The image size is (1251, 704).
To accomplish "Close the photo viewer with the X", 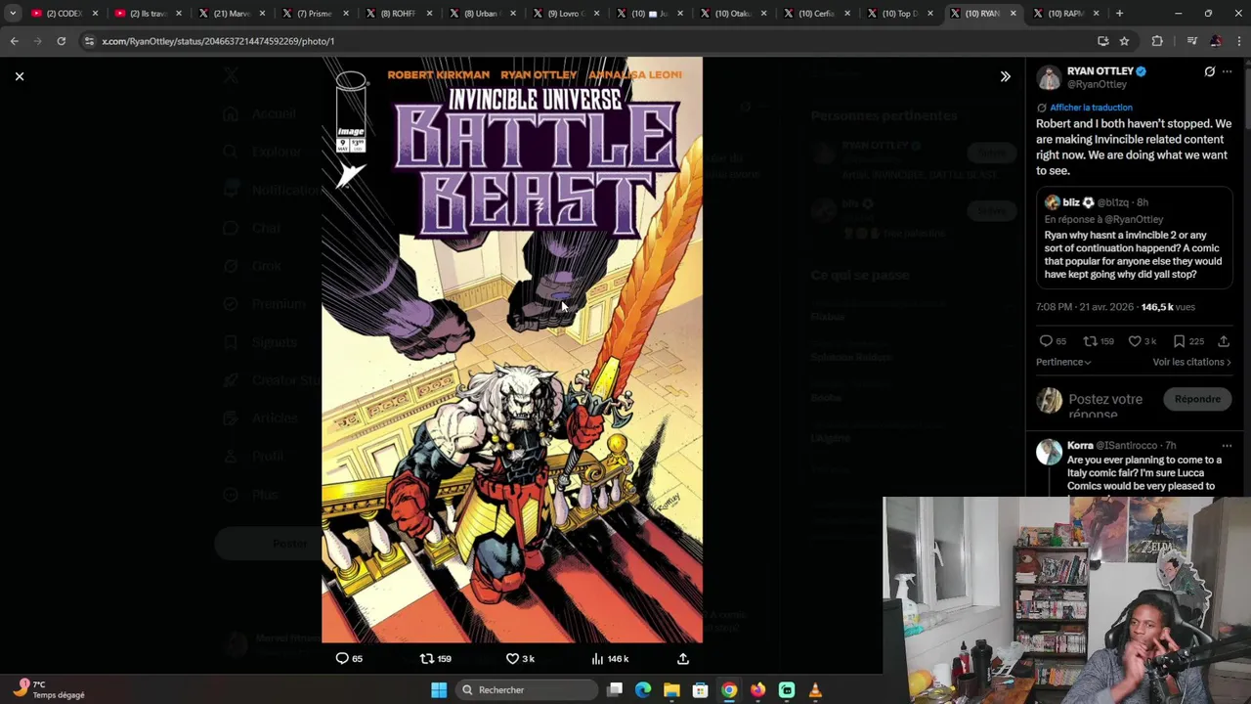I will (19, 76).
